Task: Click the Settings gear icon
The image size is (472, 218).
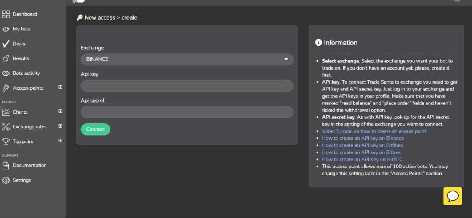Action: pyautogui.click(x=6, y=180)
